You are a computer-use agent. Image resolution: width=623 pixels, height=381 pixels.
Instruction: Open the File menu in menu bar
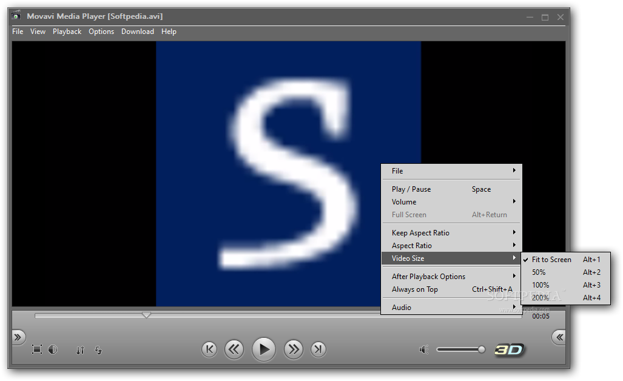coord(18,32)
